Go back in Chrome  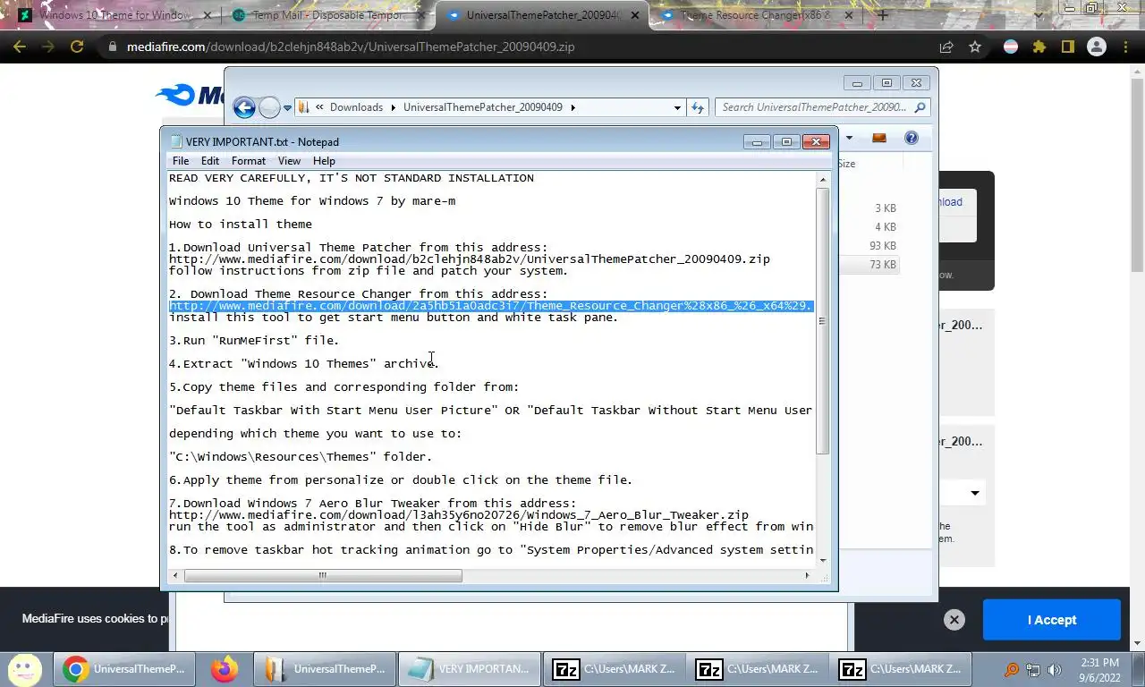[20, 47]
